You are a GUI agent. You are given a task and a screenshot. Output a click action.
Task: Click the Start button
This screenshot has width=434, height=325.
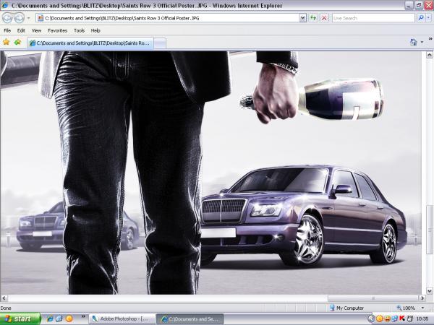(20, 318)
